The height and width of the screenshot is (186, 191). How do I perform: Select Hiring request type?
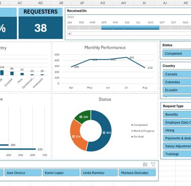pyautogui.click(x=177, y=130)
